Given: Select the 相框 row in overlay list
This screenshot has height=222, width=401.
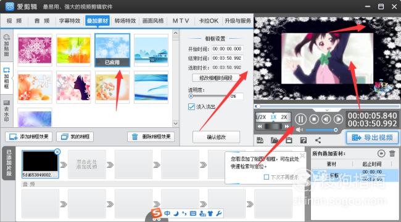Looking at the screenshot, I should 355,175.
